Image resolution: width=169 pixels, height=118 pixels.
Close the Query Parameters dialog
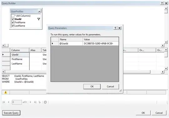pos(120,28)
